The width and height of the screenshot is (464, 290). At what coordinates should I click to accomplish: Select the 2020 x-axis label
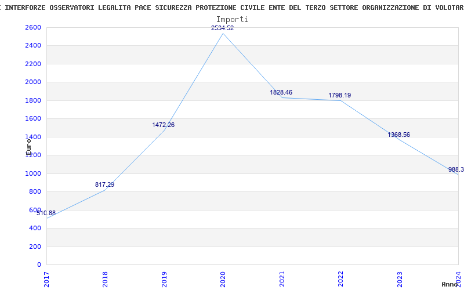(223, 279)
